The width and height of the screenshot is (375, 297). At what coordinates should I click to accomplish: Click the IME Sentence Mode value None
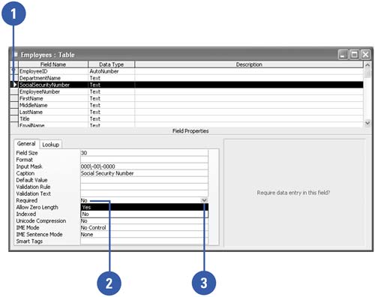tap(144, 234)
